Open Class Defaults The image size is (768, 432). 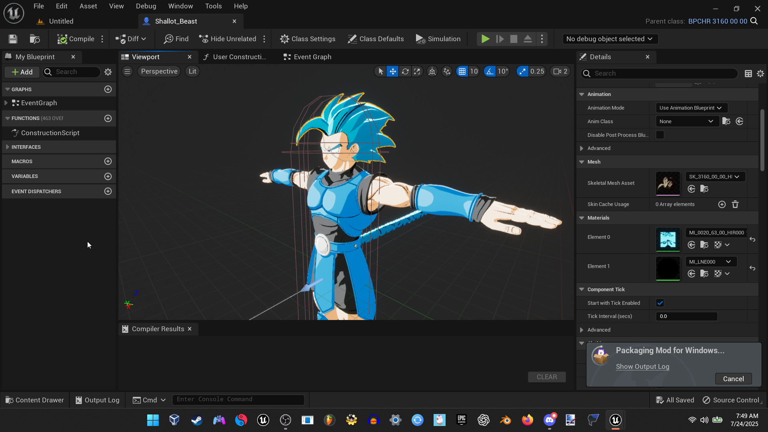[x=375, y=39]
